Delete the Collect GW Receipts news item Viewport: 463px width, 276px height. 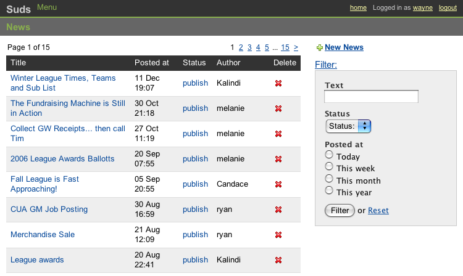278,134
